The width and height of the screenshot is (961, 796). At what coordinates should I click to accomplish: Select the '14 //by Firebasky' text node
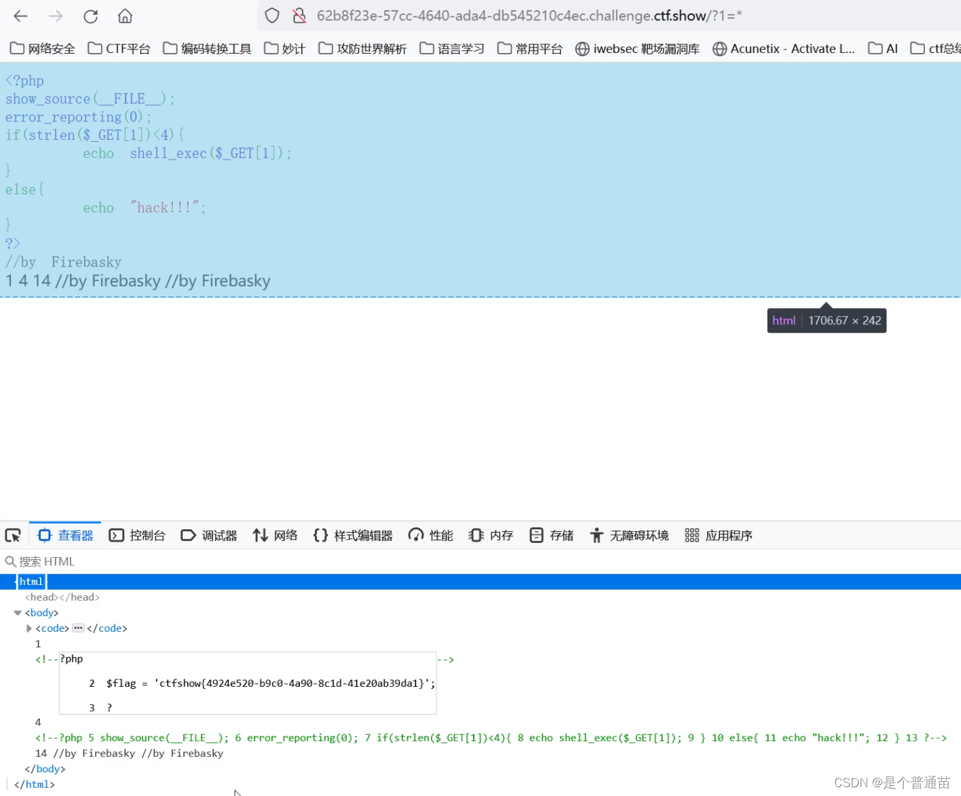coord(129,753)
